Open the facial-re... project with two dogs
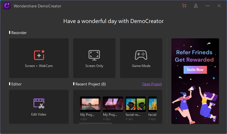 click(x=136, y=104)
